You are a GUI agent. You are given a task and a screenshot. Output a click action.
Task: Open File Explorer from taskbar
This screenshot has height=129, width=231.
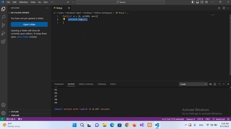pyautogui.click(x=105, y=125)
